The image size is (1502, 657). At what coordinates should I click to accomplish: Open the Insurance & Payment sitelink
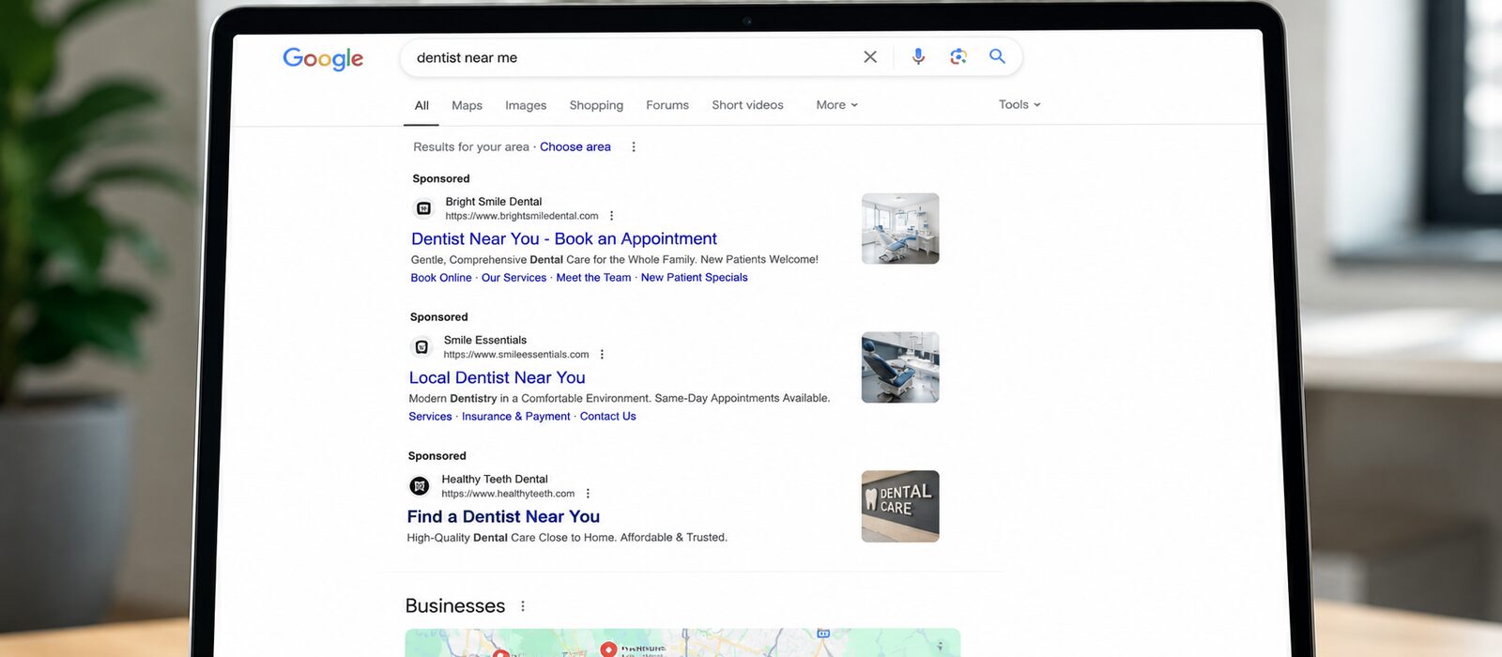[x=516, y=417]
